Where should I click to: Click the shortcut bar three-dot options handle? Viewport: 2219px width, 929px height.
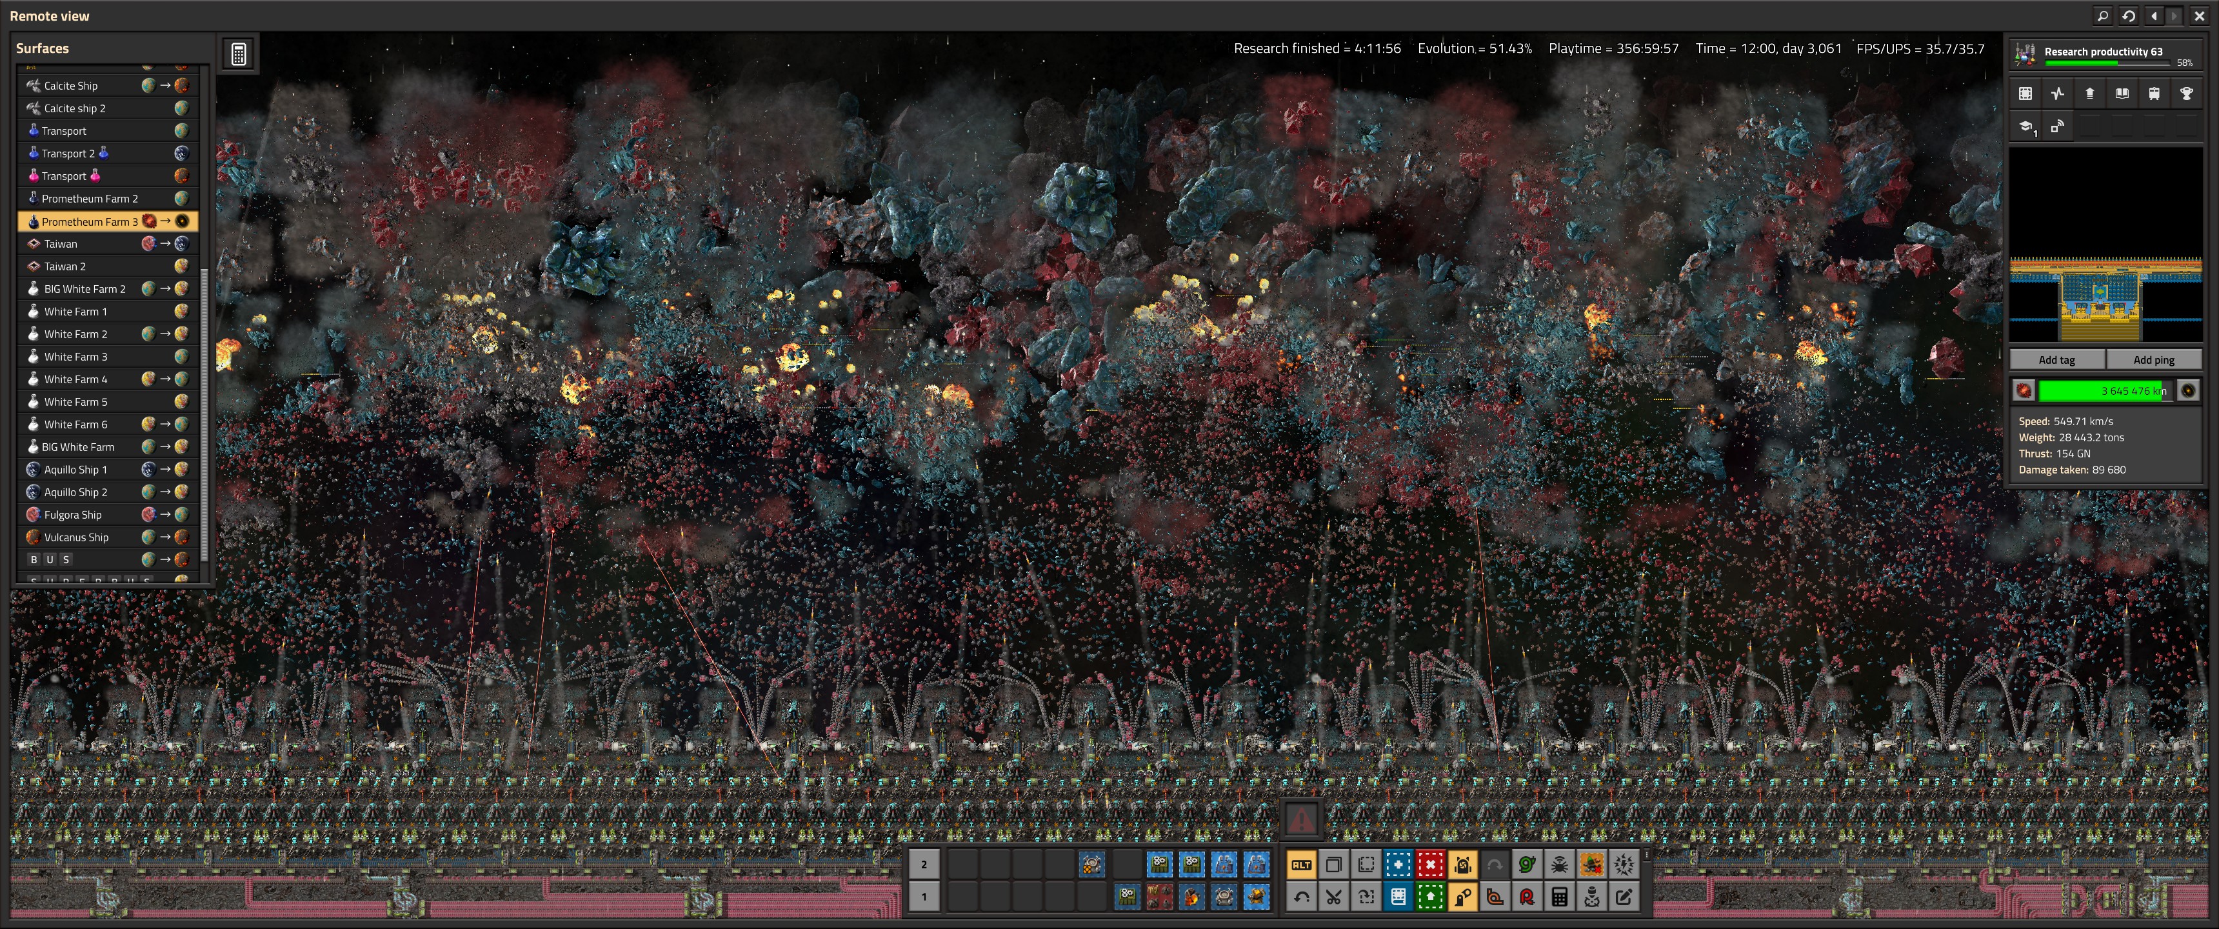(x=1646, y=855)
